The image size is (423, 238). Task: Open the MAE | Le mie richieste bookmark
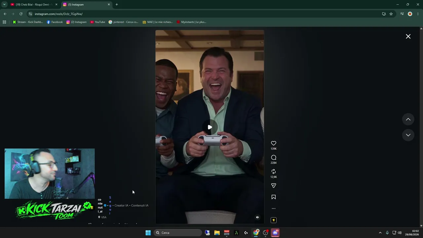pyautogui.click(x=158, y=22)
